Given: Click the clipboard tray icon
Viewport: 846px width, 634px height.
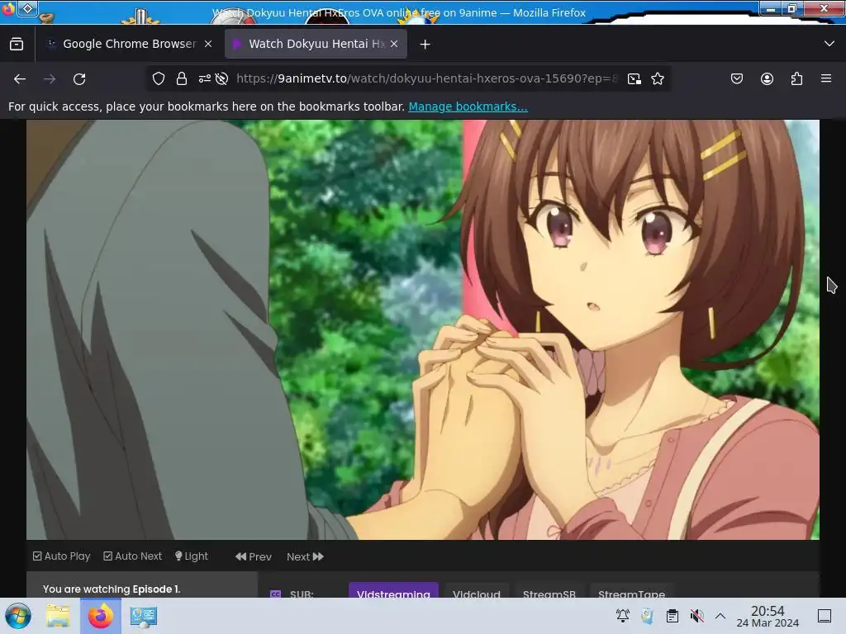Looking at the screenshot, I should (673, 616).
